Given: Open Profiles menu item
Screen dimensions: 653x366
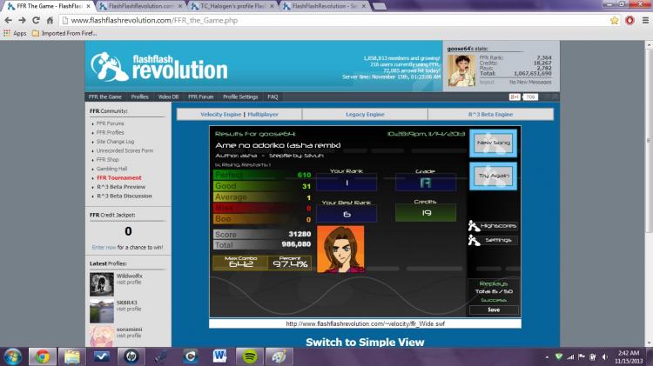Looking at the screenshot, I should point(139,96).
